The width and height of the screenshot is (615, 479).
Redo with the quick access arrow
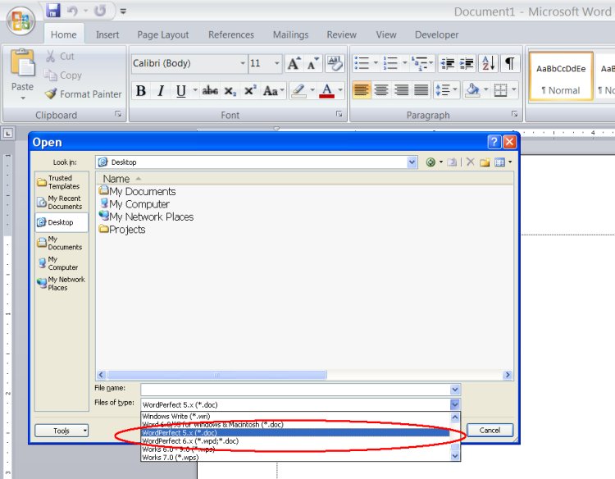tap(100, 11)
